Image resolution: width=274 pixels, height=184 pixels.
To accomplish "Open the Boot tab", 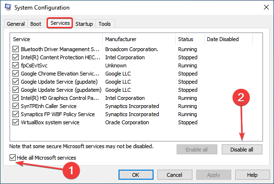I will pos(36,24).
